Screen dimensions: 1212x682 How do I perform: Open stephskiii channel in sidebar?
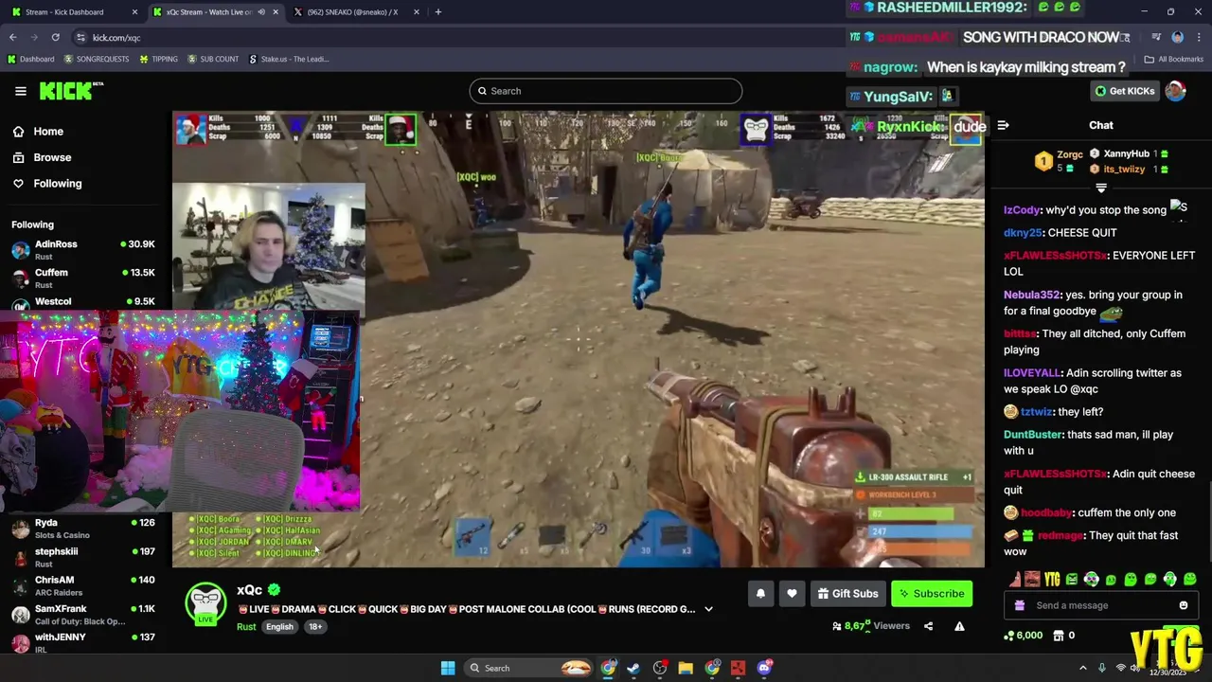83,557
